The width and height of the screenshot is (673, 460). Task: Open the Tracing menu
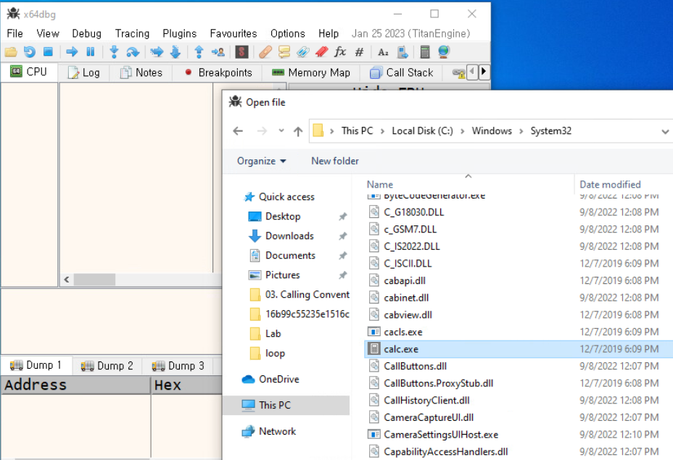[x=132, y=33]
